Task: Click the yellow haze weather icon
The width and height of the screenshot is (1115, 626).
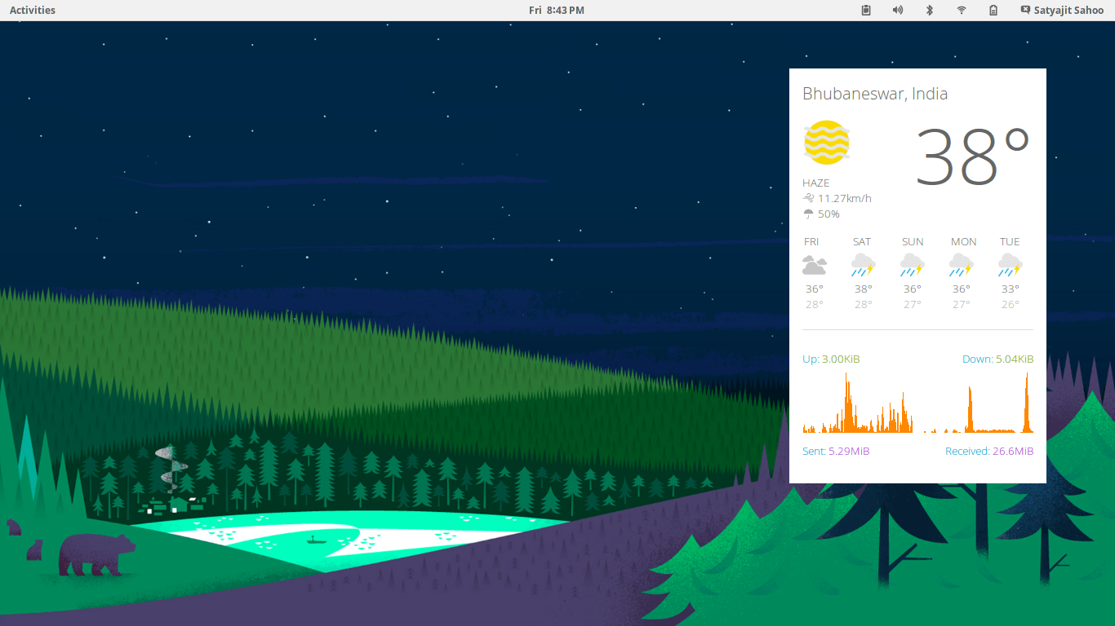Action: 826,143
